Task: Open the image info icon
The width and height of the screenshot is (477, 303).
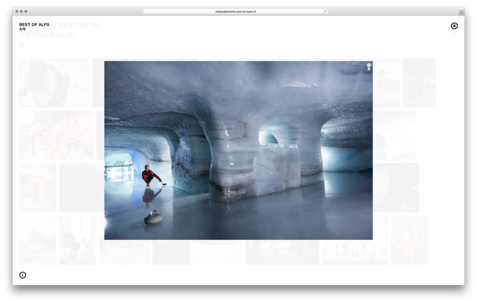Action: 23,275
